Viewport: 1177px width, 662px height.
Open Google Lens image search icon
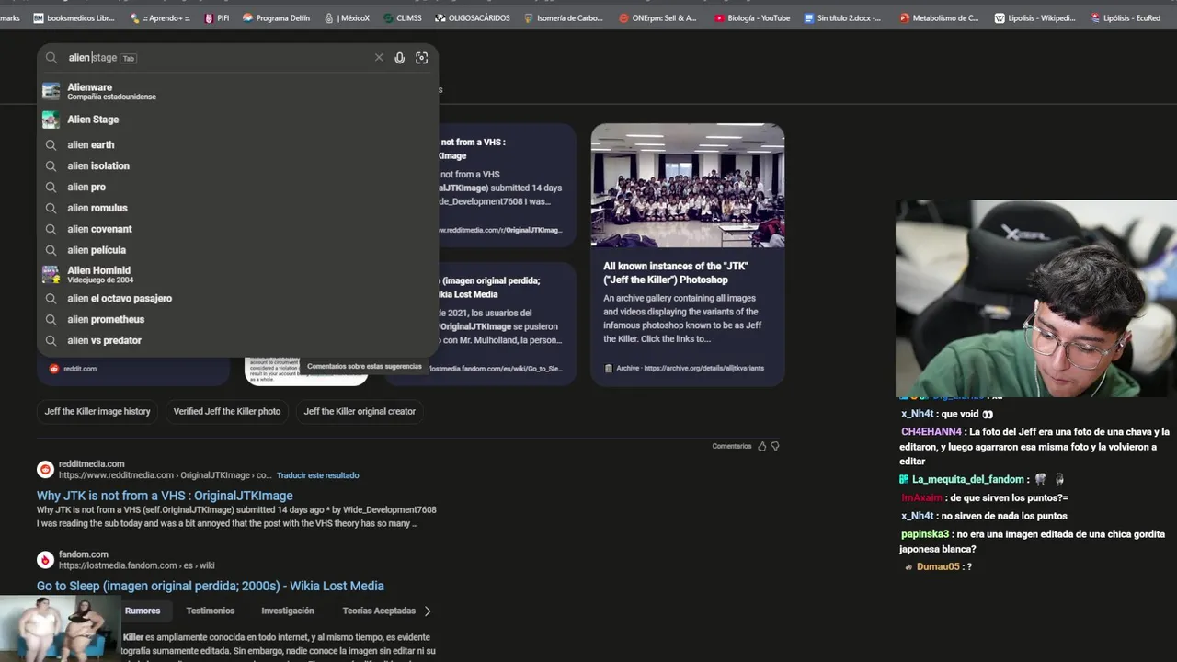[x=421, y=58]
